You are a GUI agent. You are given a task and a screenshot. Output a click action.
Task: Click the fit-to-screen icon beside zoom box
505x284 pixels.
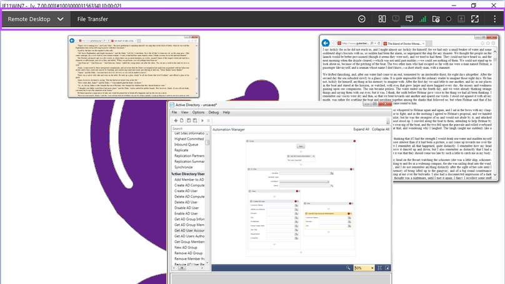tap(379, 268)
